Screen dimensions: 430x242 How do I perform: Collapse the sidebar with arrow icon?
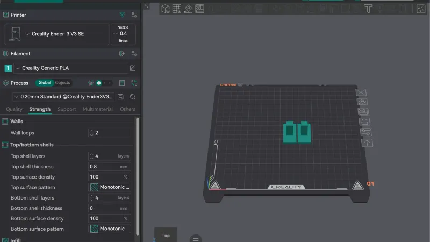point(146,6)
